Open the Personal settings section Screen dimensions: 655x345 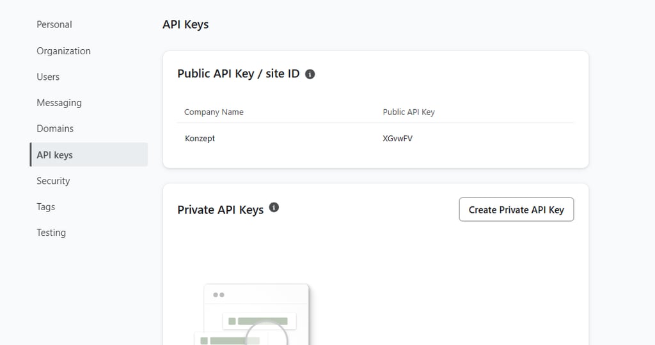pos(54,25)
